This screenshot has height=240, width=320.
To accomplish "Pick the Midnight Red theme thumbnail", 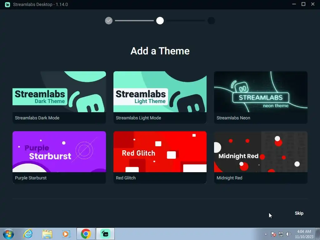I will pyautogui.click(x=261, y=152).
